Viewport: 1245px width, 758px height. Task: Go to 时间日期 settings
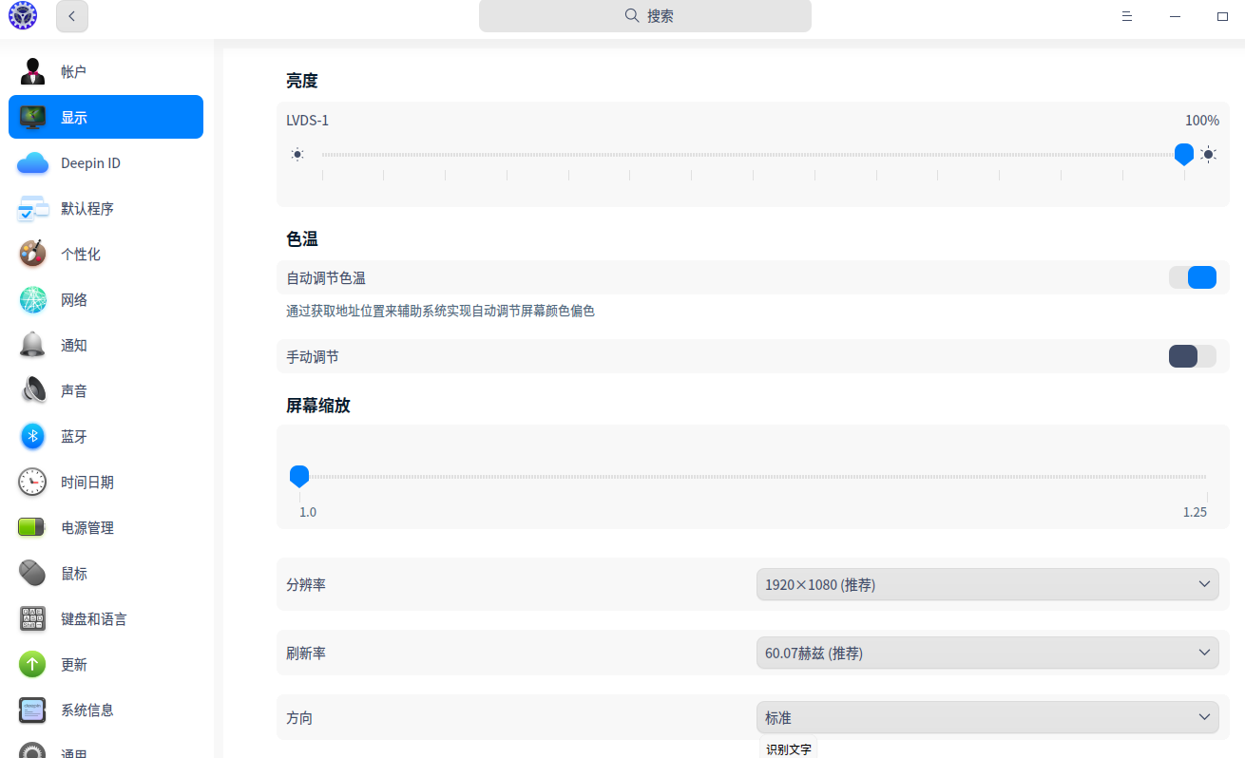105,483
